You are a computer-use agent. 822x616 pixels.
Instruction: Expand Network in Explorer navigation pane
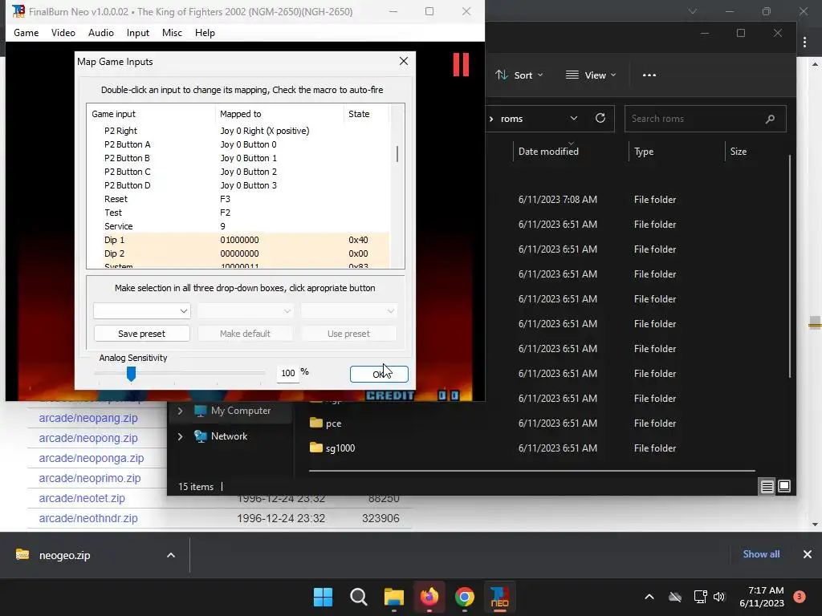tap(180, 436)
